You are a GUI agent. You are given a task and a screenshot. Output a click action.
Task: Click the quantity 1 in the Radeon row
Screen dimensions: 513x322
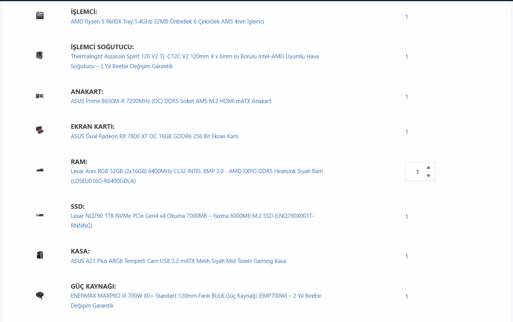click(407, 132)
